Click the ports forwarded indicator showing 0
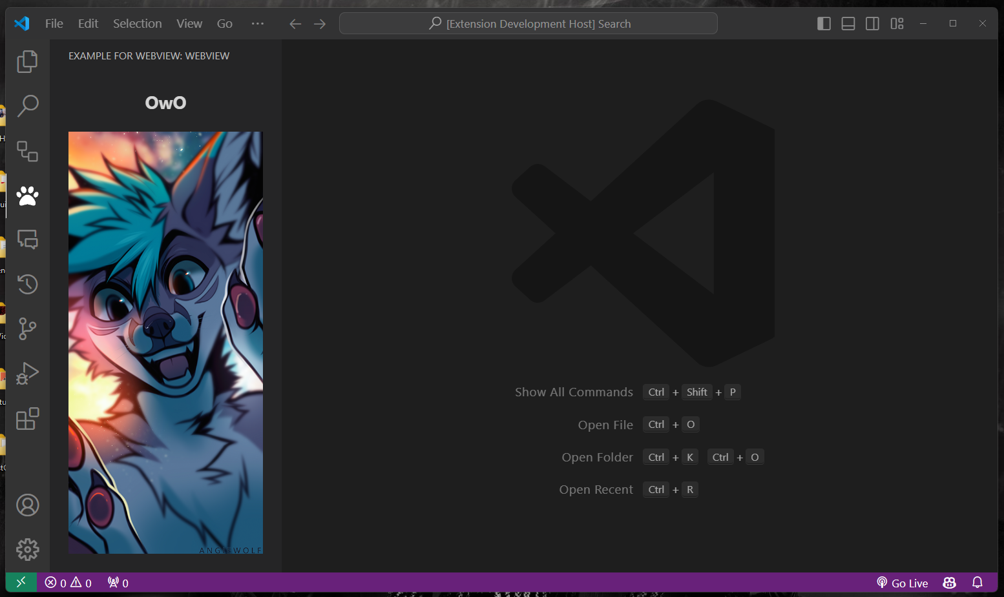The width and height of the screenshot is (1004, 597). (x=118, y=583)
